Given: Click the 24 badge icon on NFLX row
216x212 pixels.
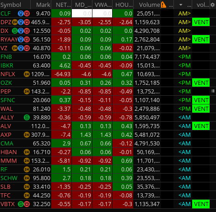Looking at the screenshot, I should [27, 74].
